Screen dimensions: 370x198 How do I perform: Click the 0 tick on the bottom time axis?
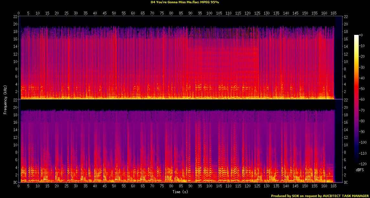[x=19, y=186]
